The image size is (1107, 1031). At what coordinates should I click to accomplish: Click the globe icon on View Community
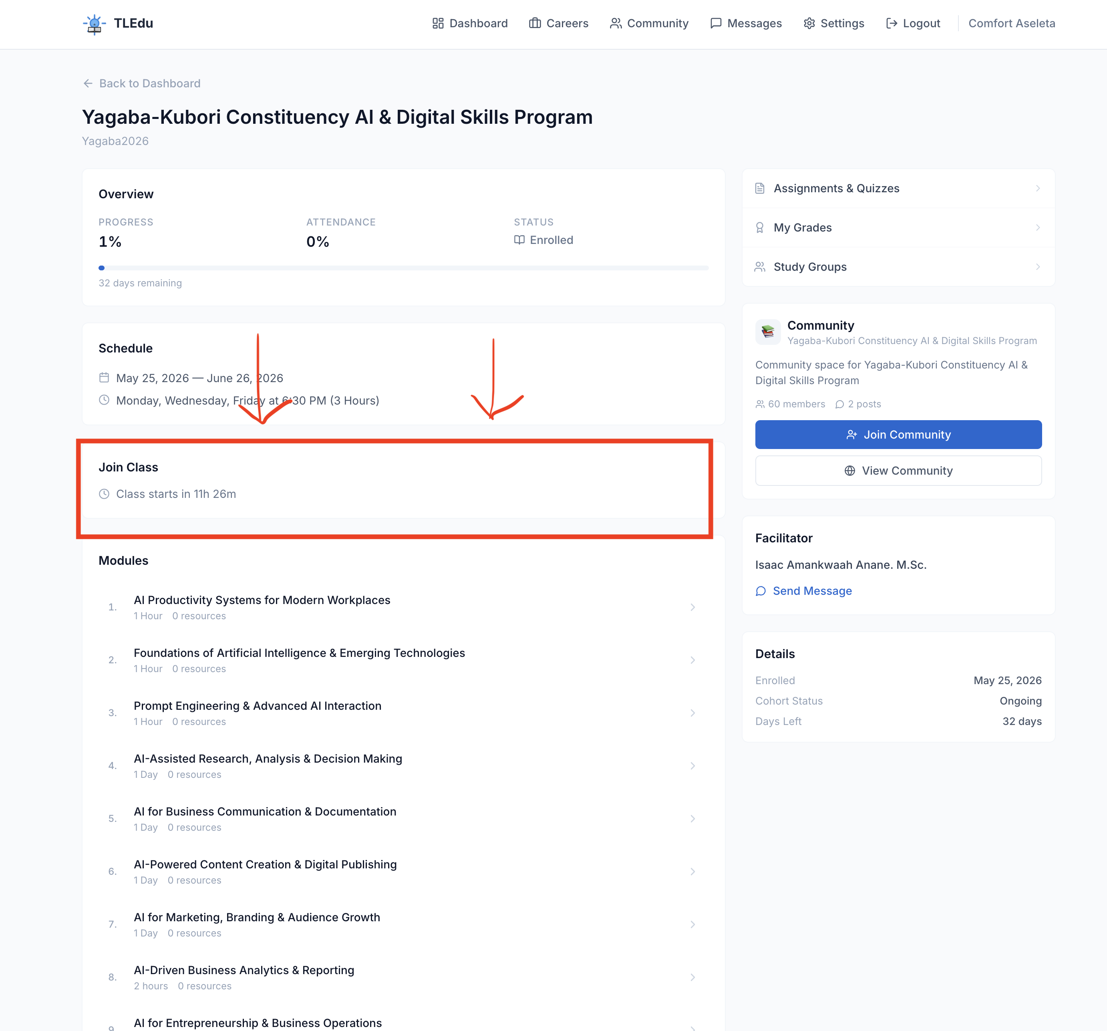click(850, 471)
